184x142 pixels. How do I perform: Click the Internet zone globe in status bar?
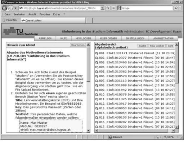111,137
